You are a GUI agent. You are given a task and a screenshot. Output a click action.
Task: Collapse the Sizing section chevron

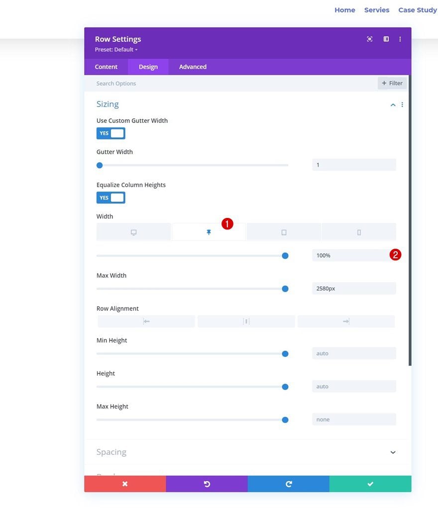tap(393, 105)
